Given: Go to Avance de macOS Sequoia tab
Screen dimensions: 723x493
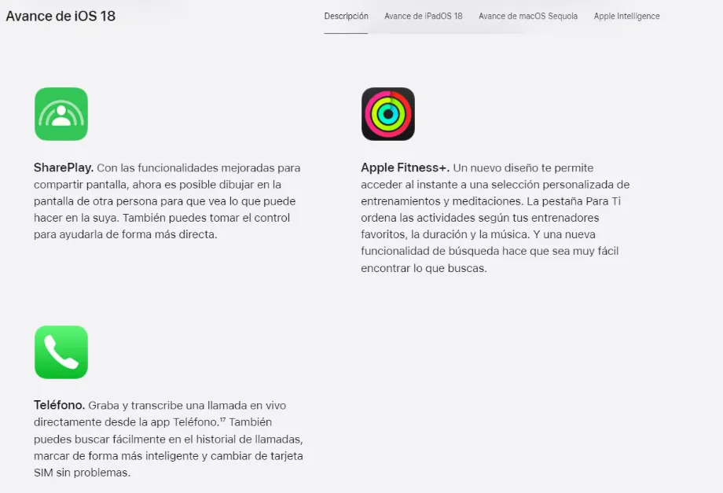Looking at the screenshot, I should point(528,17).
